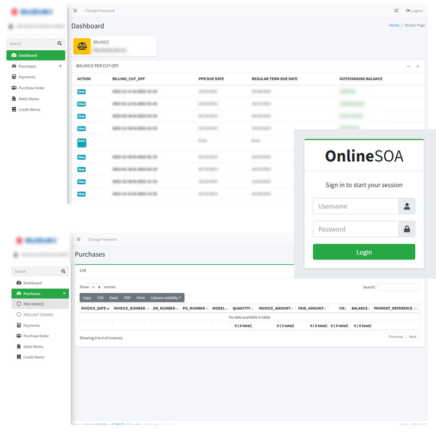This screenshot has height=436, width=436.
Task: Open Debit Memo in top sidebar
Action: point(29,99)
